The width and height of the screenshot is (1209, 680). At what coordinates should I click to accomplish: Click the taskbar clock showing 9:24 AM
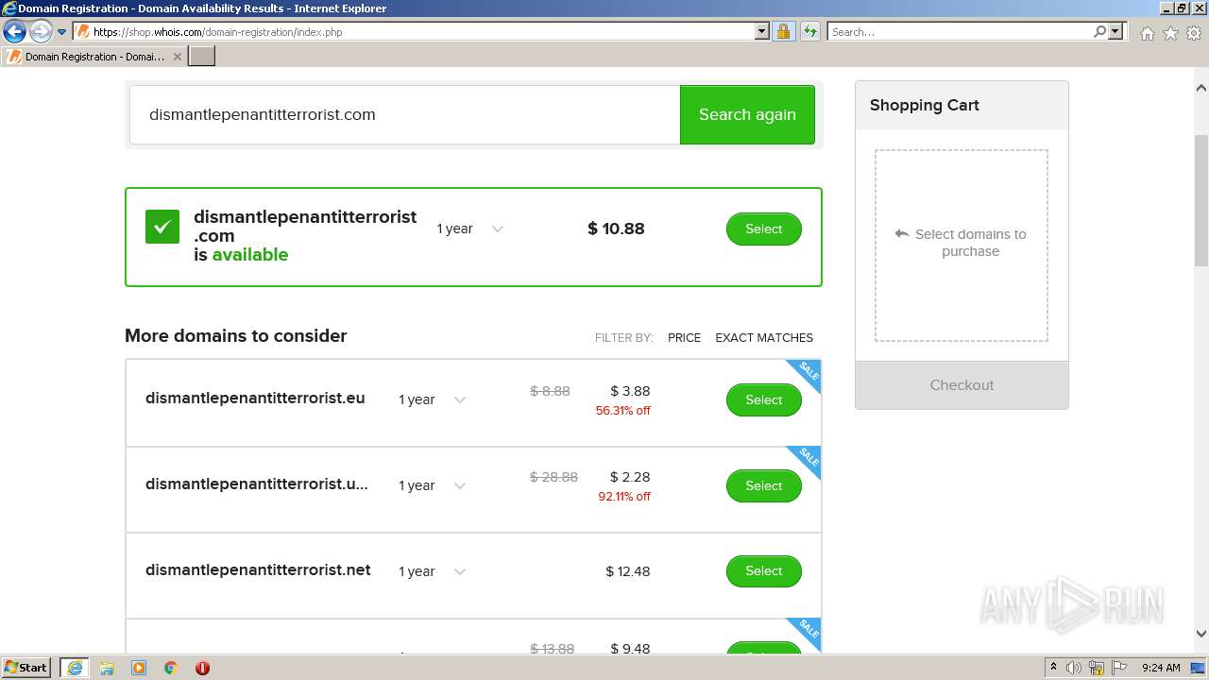click(1161, 668)
